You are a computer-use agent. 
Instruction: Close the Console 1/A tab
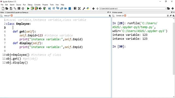click(125, 16)
